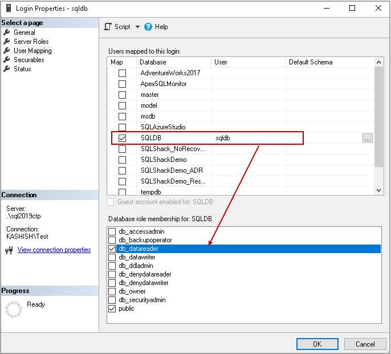The width and height of the screenshot is (391, 354).
Task: Grant db_owner role via checkbox
Action: click(x=112, y=291)
